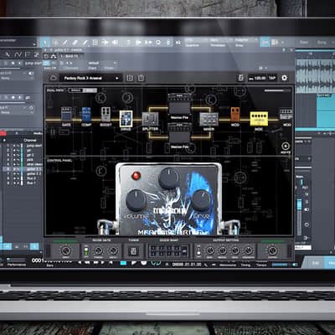The height and width of the screenshot is (335, 335).
Task: Select the DRIVE pedal in signal chain
Action: pyautogui.click(x=126, y=118)
